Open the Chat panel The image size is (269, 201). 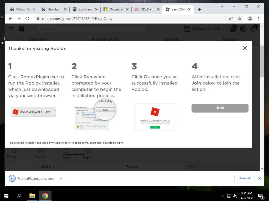pos(192,166)
